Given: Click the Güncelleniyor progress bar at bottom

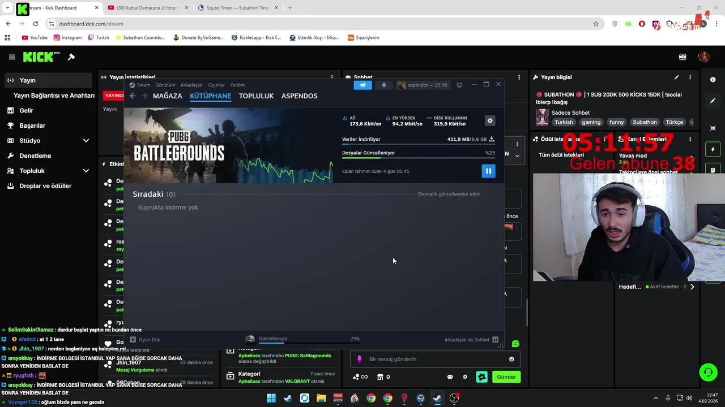Looking at the screenshot, I should click(309, 343).
